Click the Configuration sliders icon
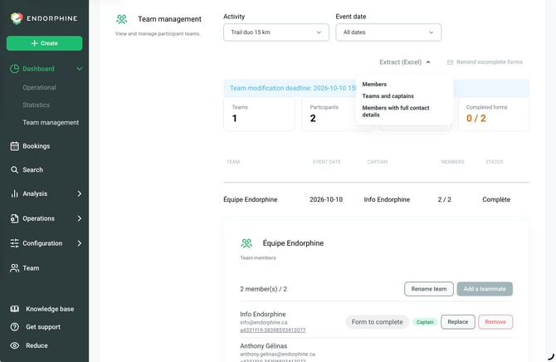 [15, 243]
